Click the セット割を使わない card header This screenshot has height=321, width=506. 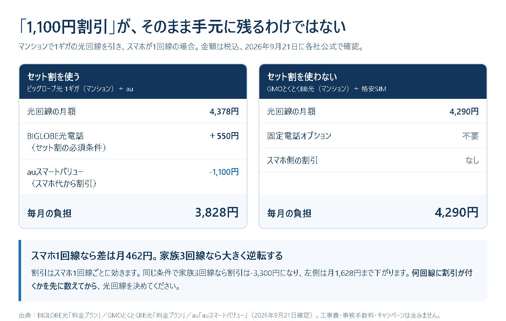tap(373, 82)
